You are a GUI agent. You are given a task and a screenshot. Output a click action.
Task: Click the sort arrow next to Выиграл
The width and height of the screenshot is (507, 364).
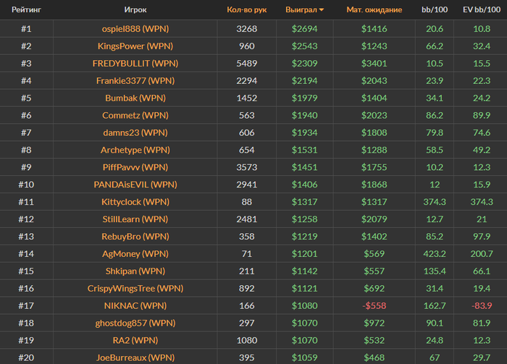pos(322,10)
